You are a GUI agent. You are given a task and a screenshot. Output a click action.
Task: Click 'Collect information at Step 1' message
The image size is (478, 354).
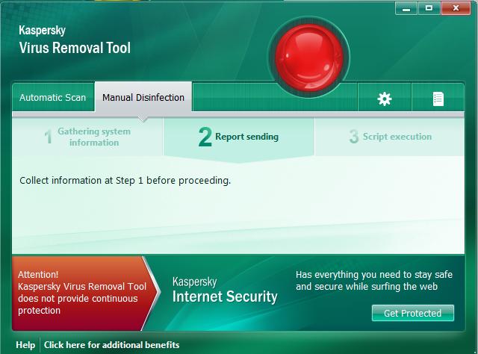click(125, 181)
